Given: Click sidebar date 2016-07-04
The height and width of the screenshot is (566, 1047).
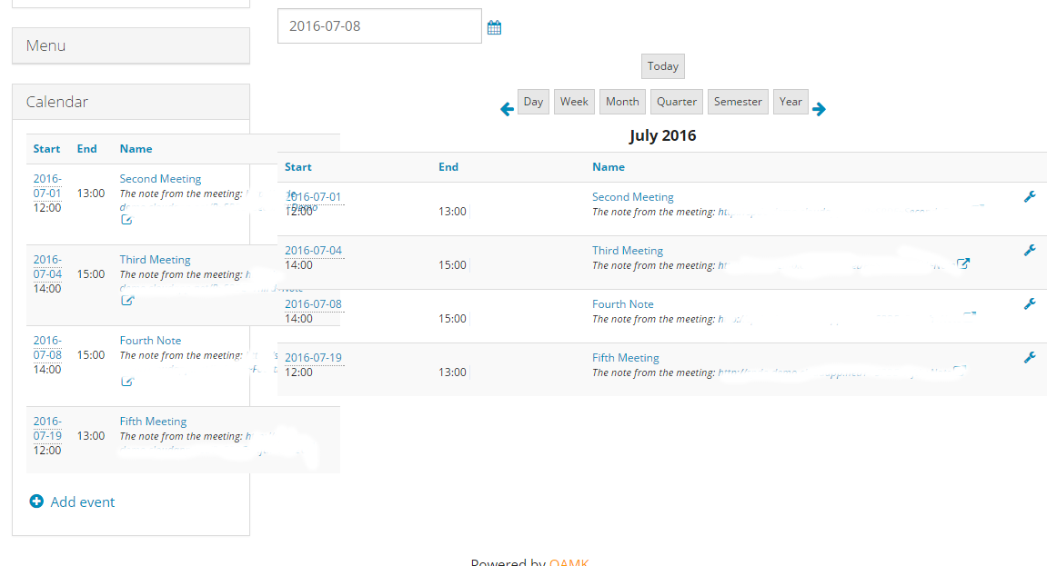Looking at the screenshot, I should [x=47, y=267].
